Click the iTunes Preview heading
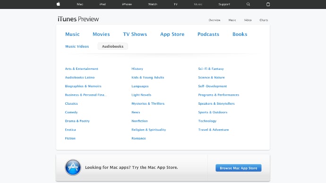This screenshot has height=183, width=326. click(x=78, y=19)
